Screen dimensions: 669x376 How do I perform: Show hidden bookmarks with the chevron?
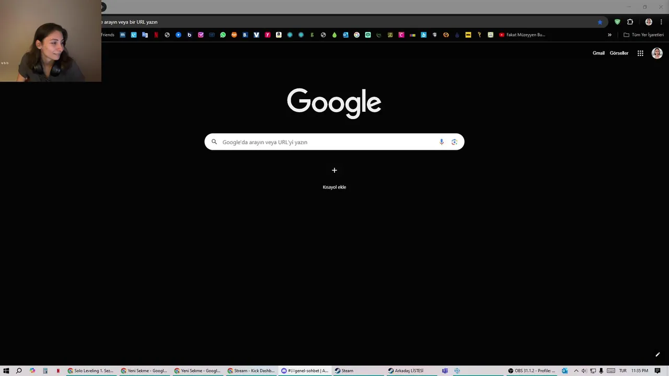(609, 35)
